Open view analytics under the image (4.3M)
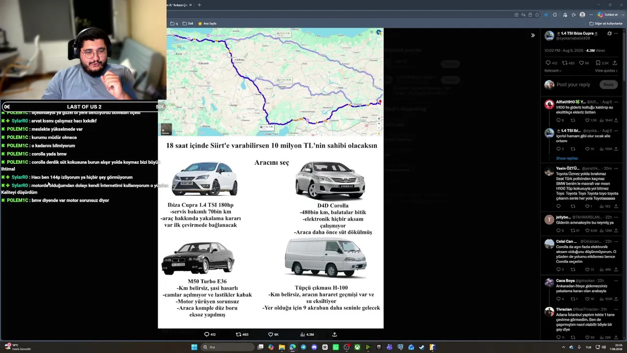The image size is (627, 353). click(307, 334)
